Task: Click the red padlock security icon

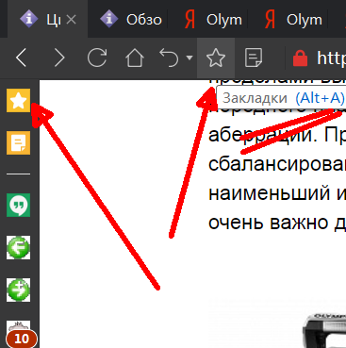Action: point(300,58)
